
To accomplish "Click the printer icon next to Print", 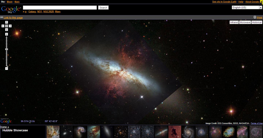I will [255, 17].
